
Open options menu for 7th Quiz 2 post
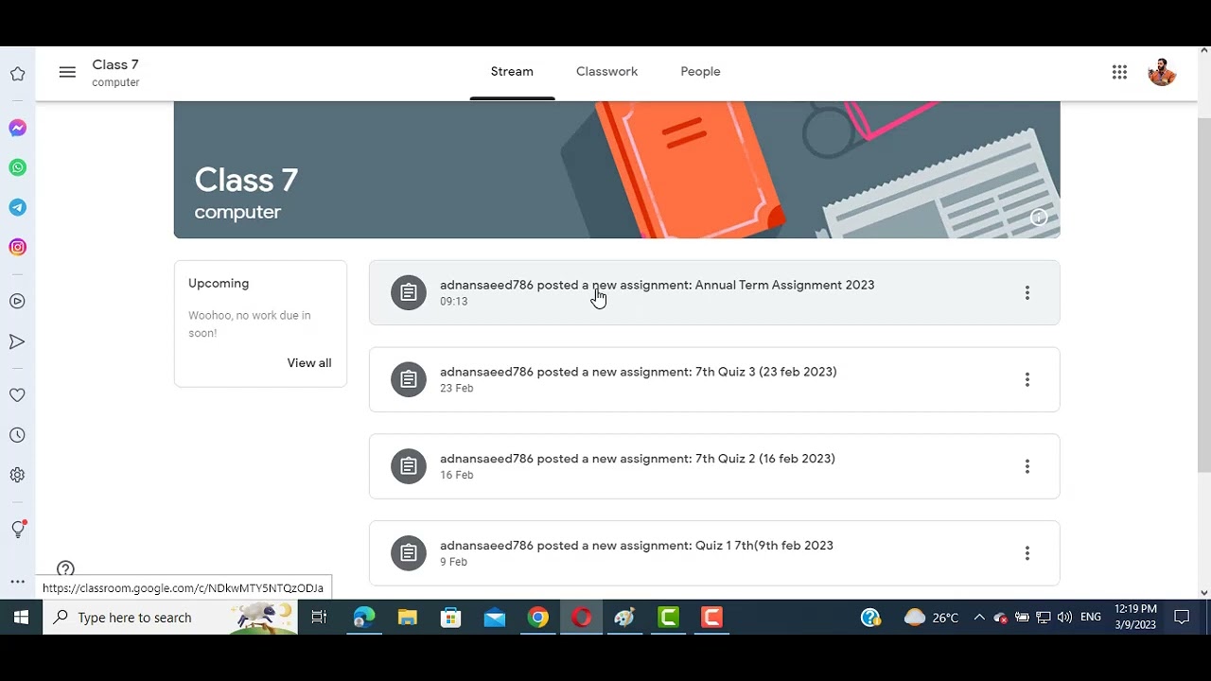(x=1027, y=466)
